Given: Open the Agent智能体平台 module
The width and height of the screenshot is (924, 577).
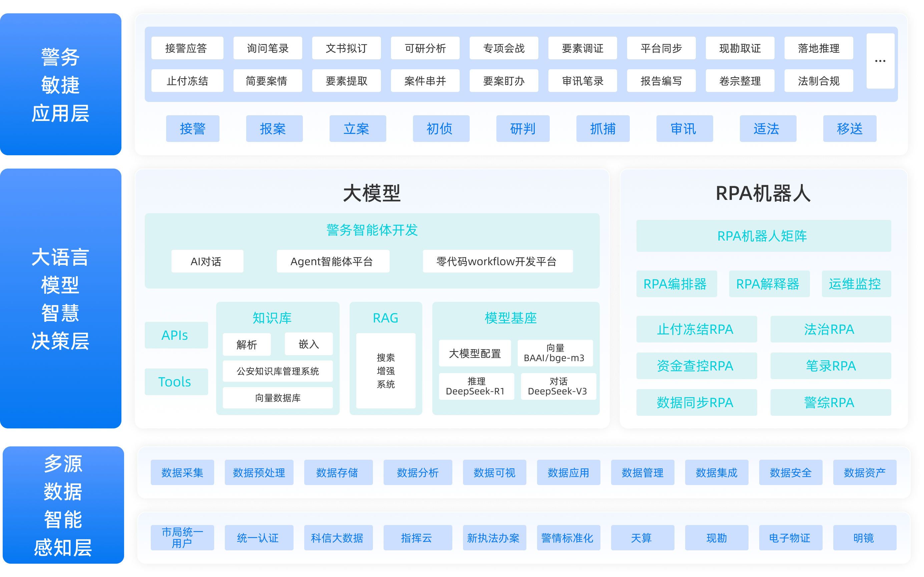Looking at the screenshot, I should pos(333,262).
